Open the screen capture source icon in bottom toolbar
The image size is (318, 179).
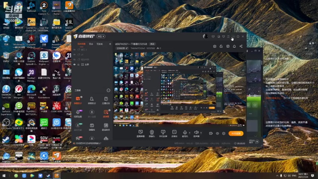tap(140, 132)
